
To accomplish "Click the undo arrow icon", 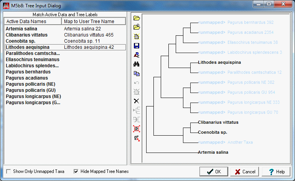I will coord(137,83).
